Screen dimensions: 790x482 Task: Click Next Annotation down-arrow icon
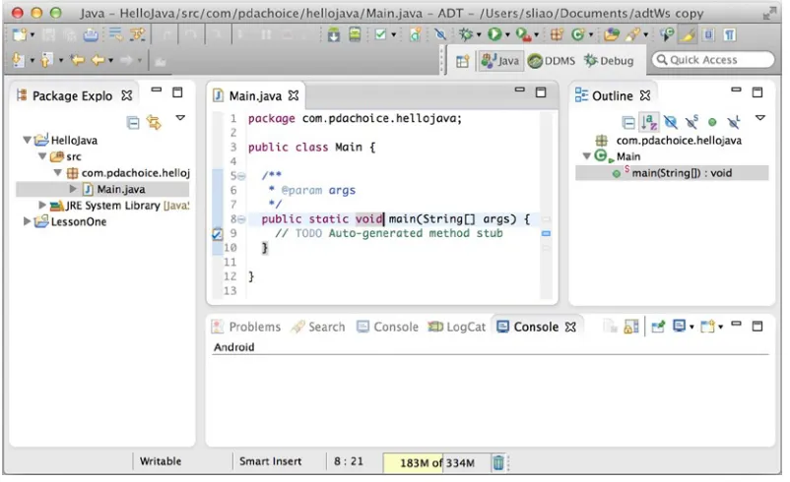point(18,60)
